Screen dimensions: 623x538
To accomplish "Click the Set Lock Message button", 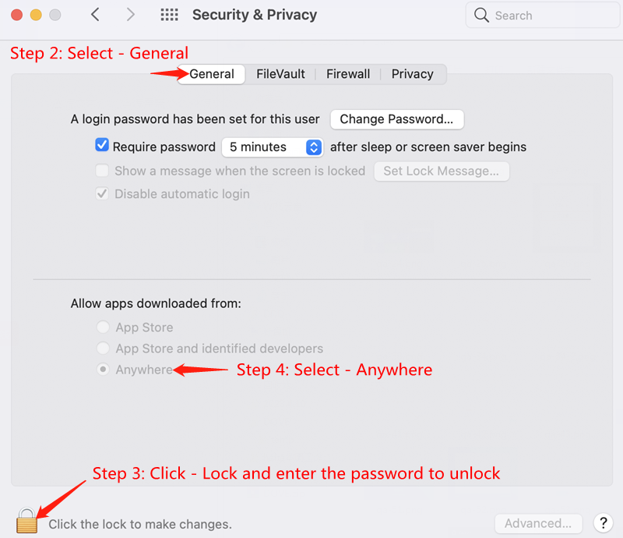I will click(x=442, y=171).
